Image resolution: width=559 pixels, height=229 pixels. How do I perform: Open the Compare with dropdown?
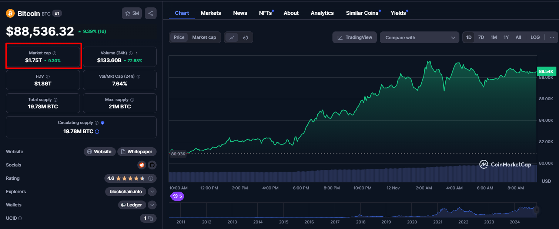(419, 37)
